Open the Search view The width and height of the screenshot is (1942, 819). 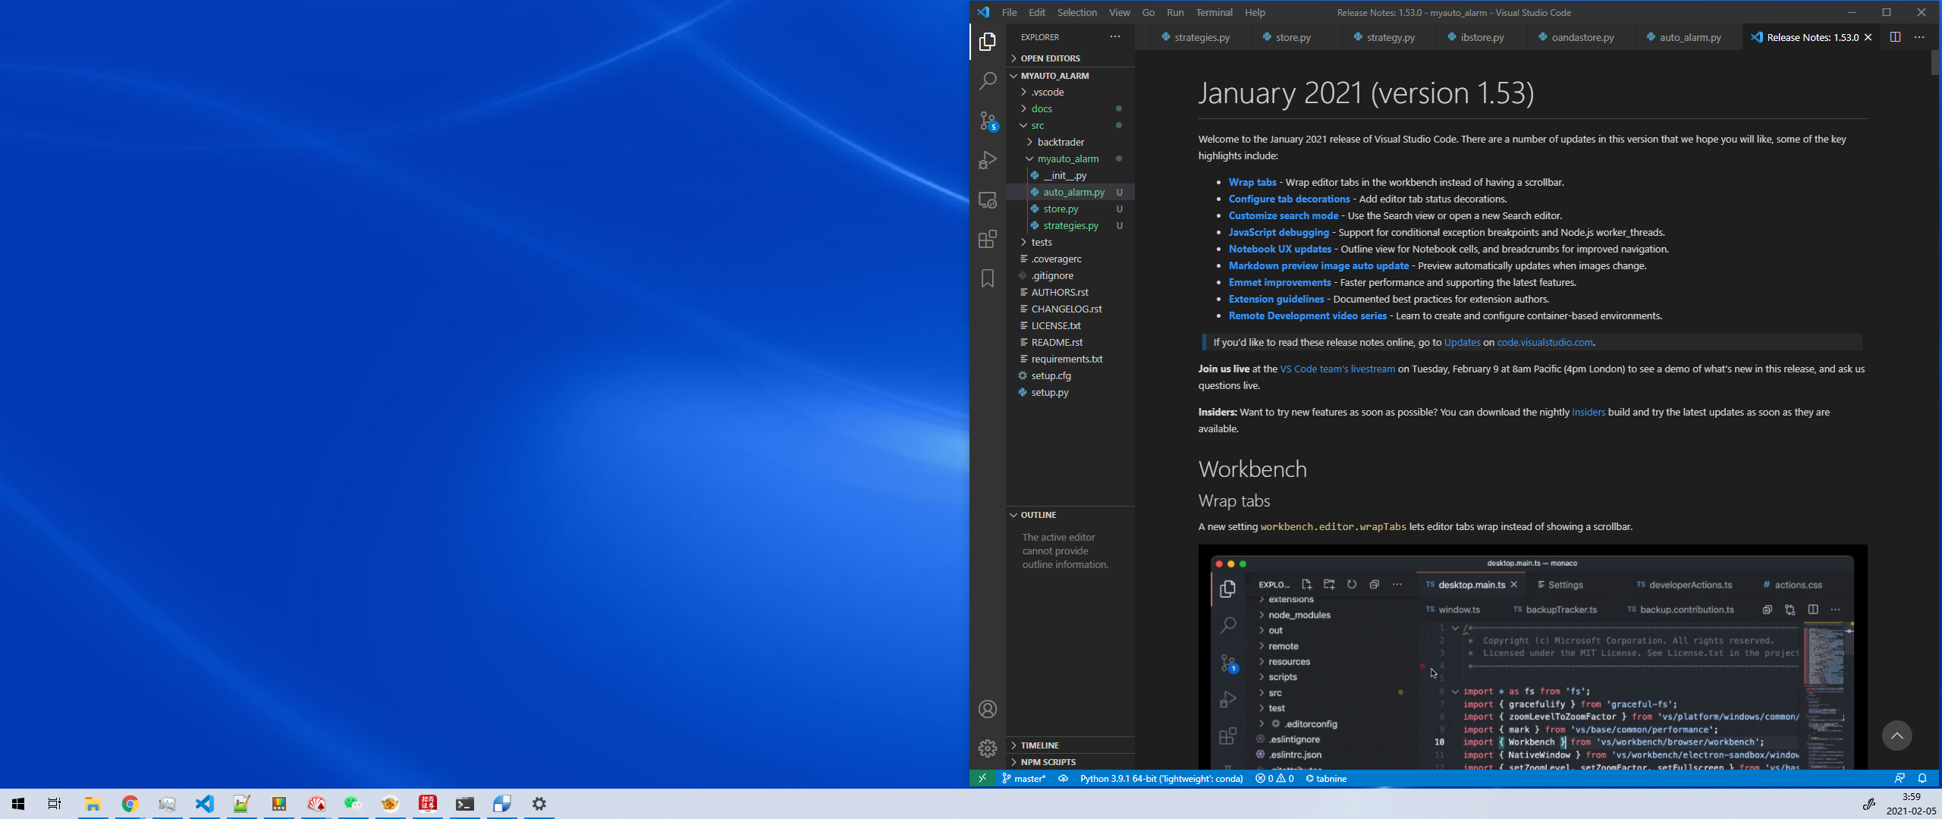(987, 80)
